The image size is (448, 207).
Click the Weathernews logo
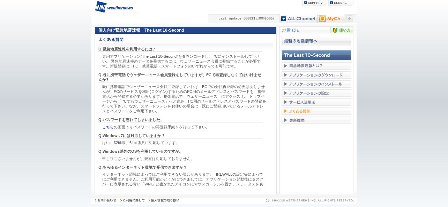point(114,7)
